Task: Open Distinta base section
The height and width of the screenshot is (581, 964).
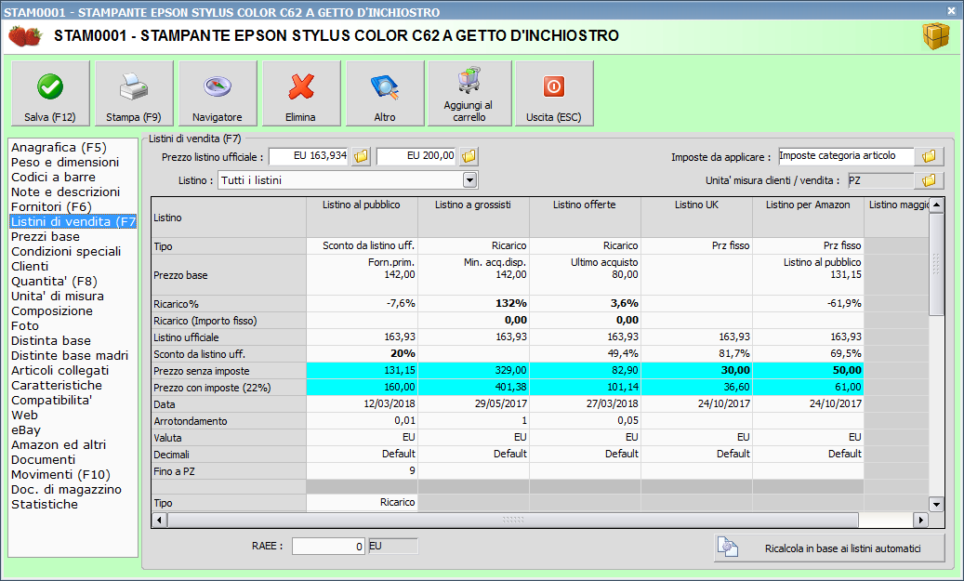Action: coord(50,340)
